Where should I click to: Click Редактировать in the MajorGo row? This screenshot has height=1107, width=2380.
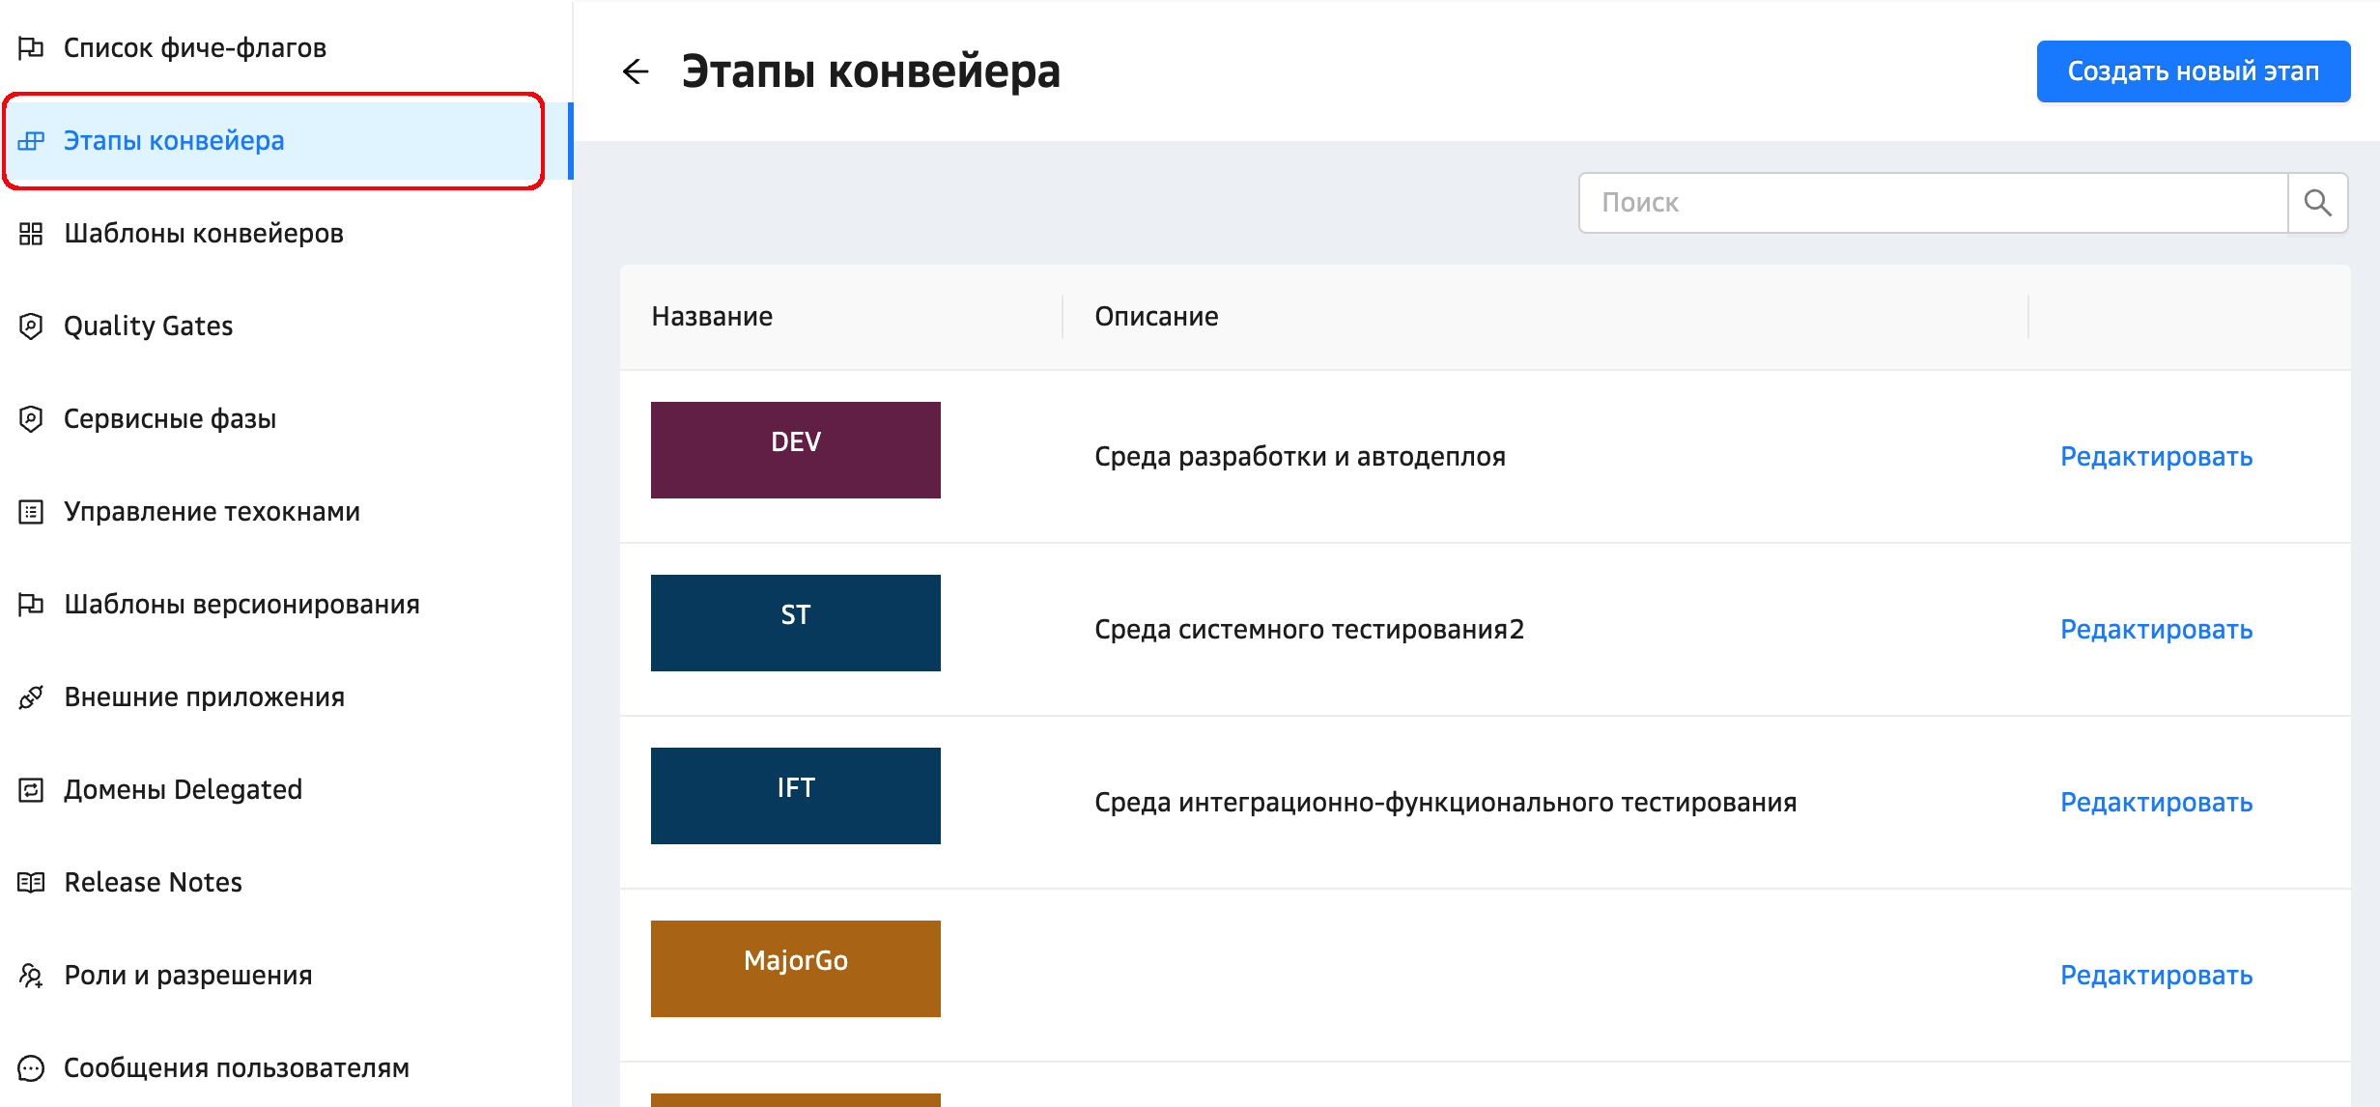point(2156,976)
